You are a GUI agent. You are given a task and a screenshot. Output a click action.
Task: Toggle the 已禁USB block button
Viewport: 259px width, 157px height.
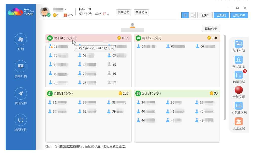(x=239, y=15)
